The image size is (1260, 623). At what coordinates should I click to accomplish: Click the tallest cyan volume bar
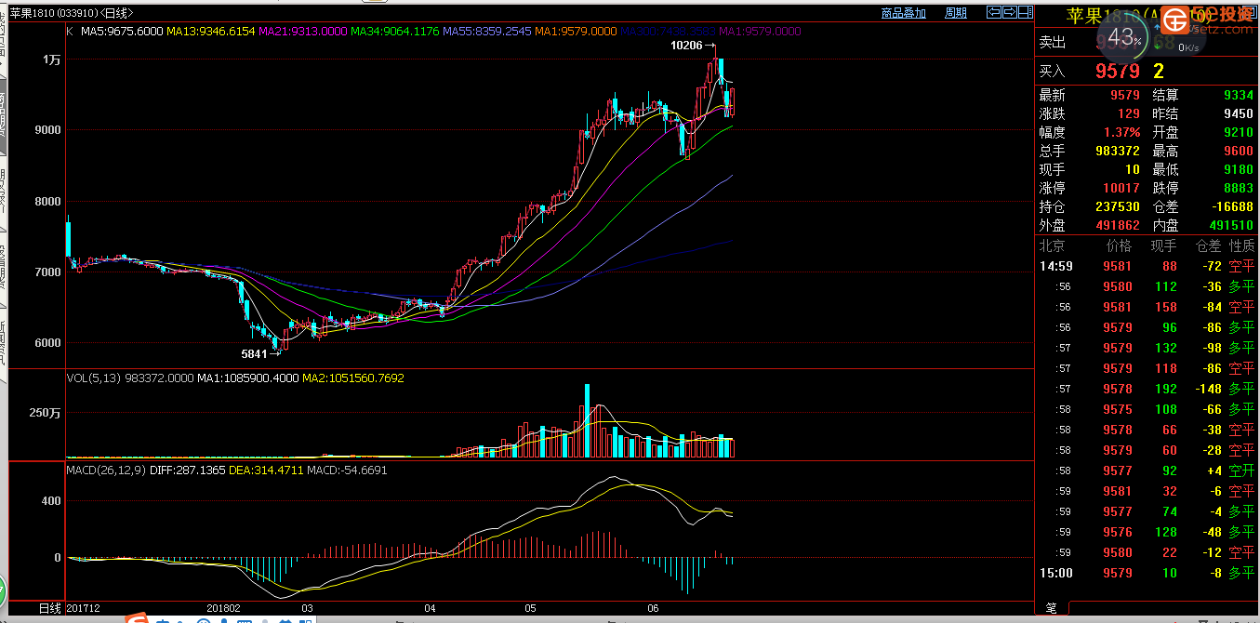tap(587, 420)
